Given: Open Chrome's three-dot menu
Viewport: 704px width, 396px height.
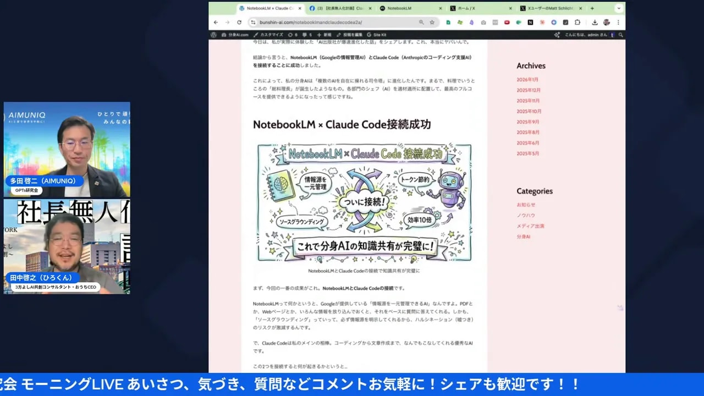Looking at the screenshot, I should (618, 22).
